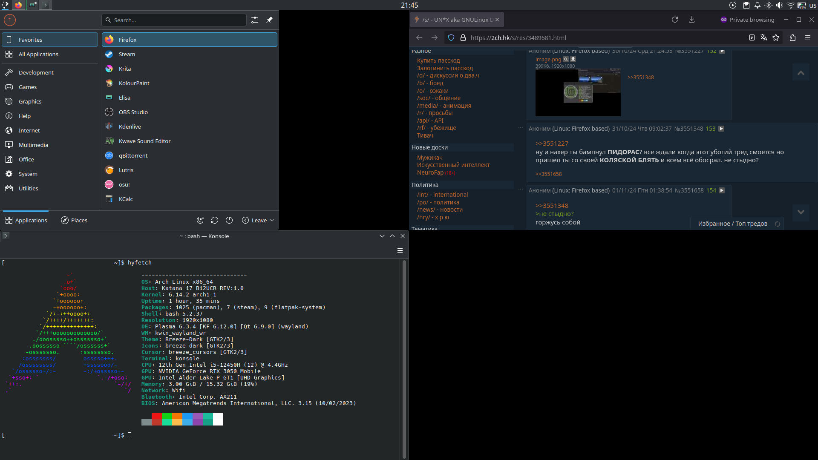The height and width of the screenshot is (460, 818).
Task: Open the image.png post thumbnail
Action: 578,92
